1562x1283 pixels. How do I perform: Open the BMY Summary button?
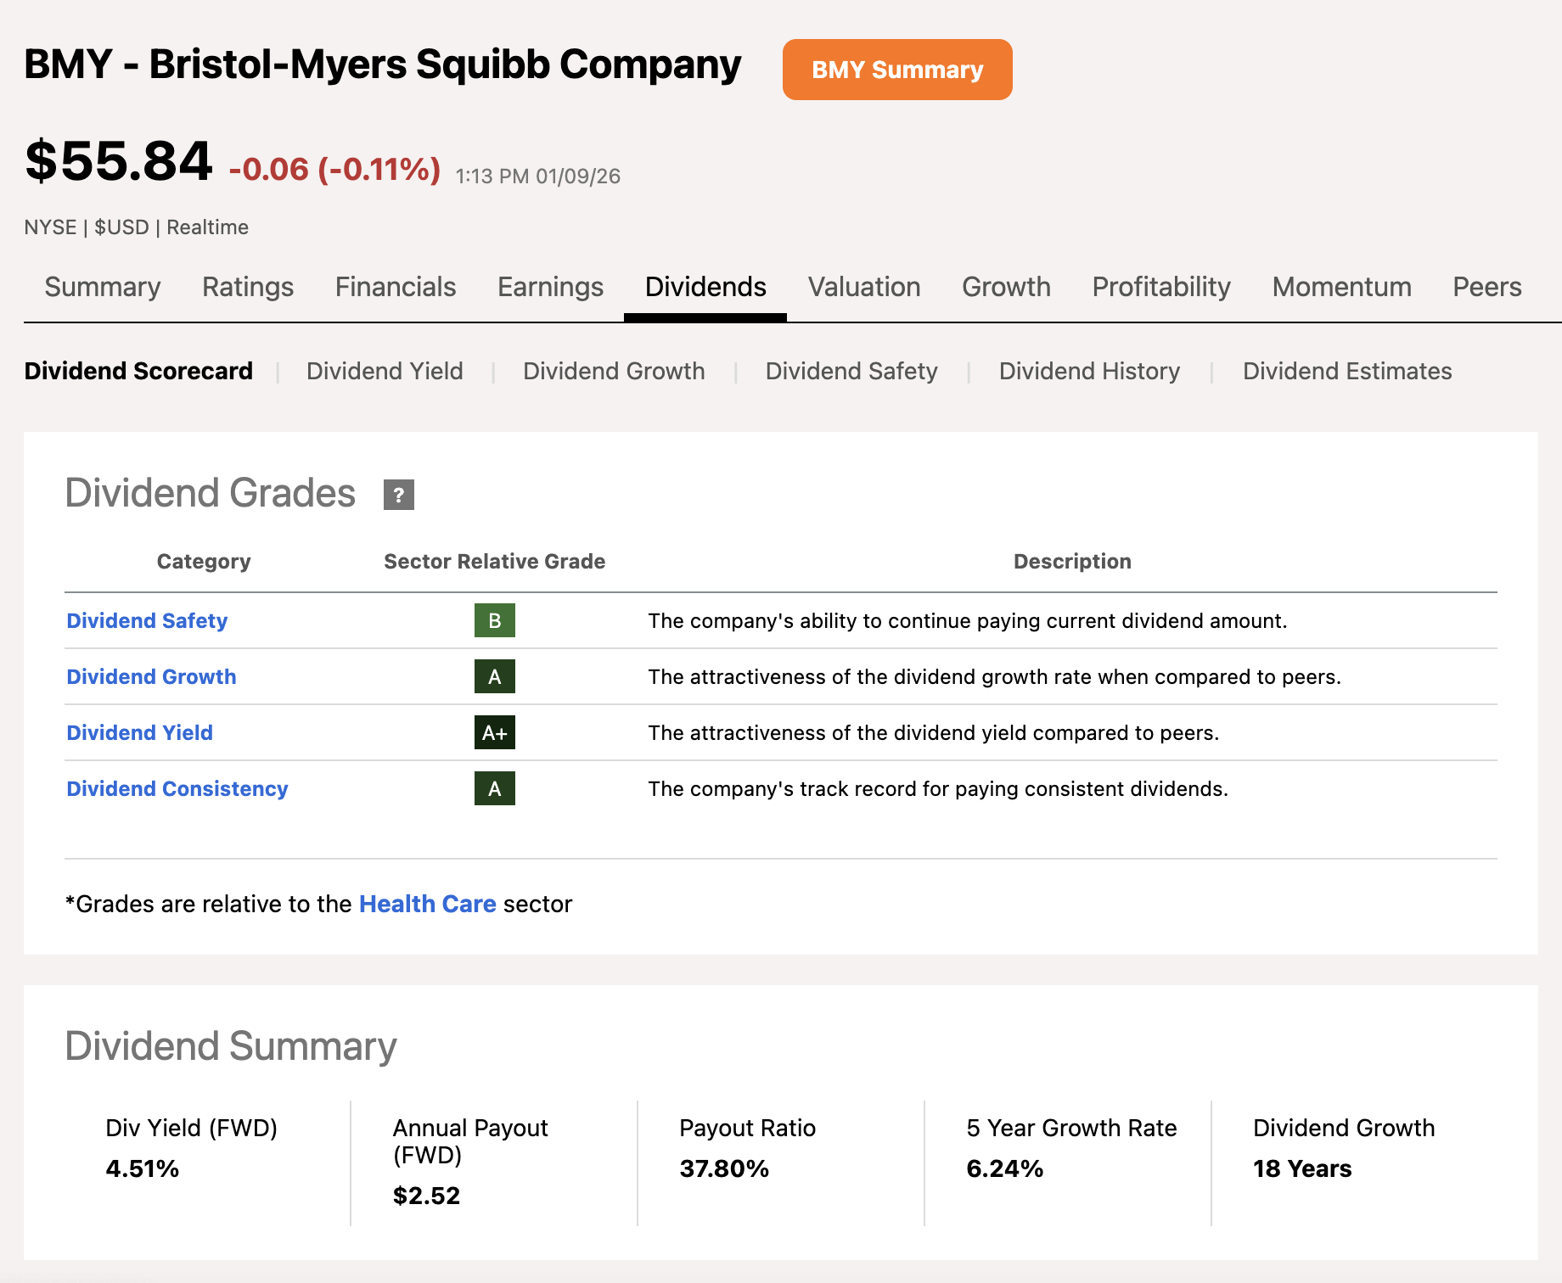(897, 70)
